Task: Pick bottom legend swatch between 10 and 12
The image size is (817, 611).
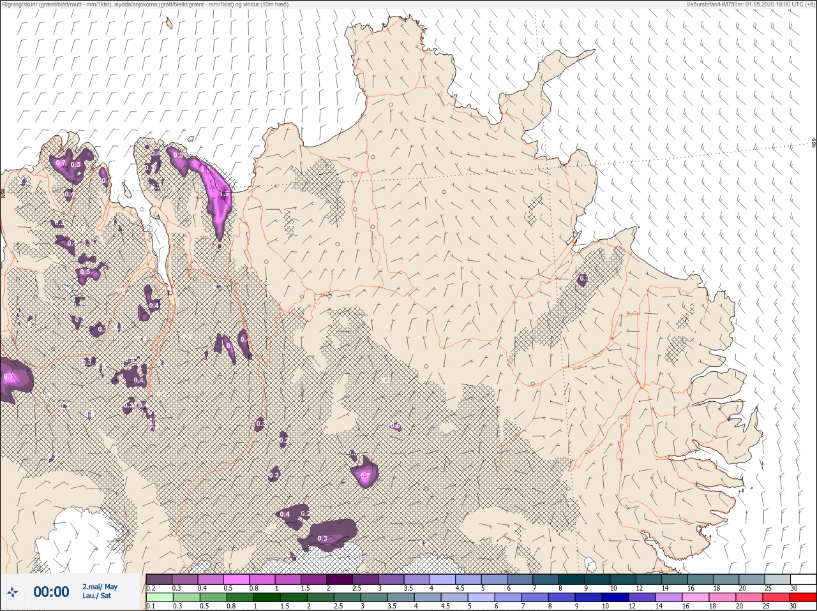Action: (617, 598)
